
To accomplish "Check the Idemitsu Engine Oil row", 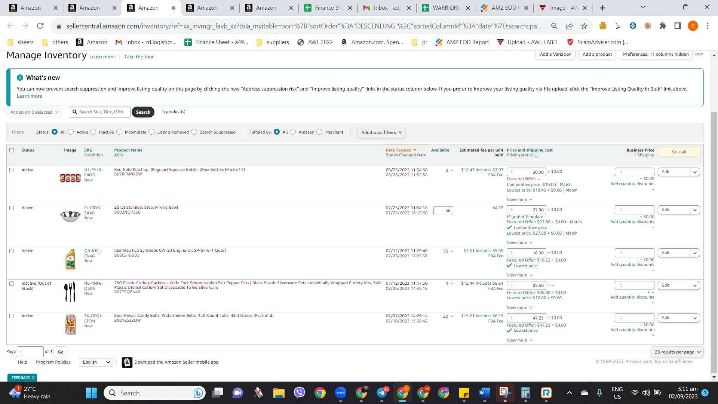I will coord(11,251).
